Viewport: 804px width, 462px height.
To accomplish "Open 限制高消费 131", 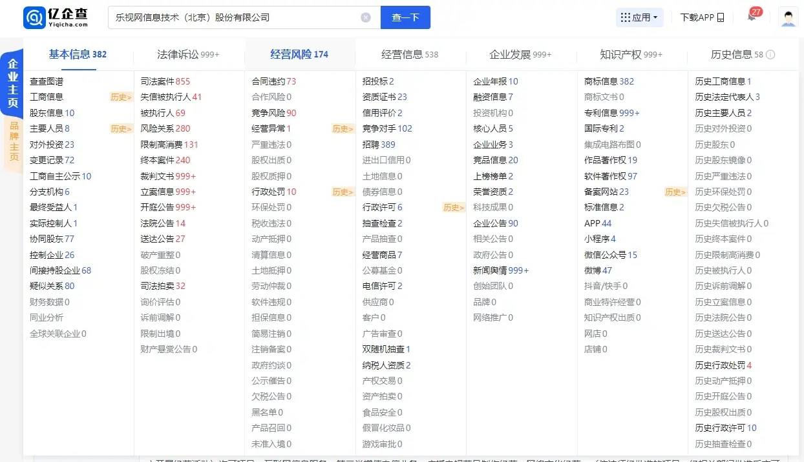I will 169,145.
